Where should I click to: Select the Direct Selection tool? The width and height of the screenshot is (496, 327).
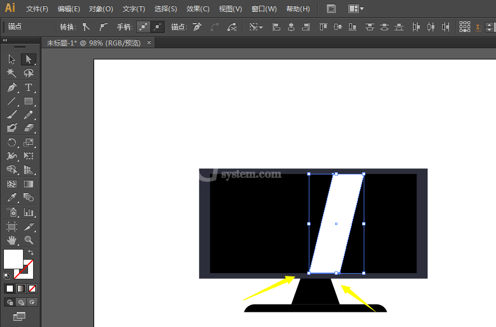[x=29, y=59]
